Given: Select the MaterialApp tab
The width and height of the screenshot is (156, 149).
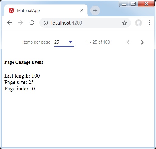Looking at the screenshot, I should [46, 10].
